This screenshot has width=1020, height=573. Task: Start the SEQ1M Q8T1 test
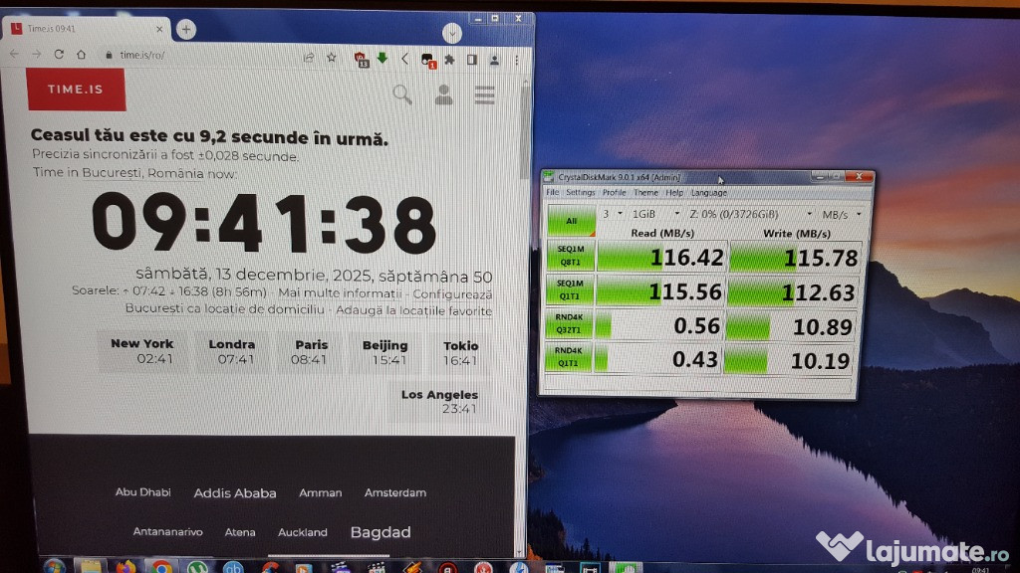[x=571, y=256]
